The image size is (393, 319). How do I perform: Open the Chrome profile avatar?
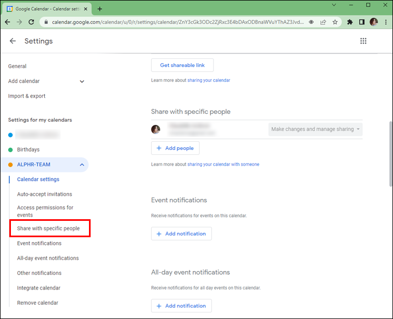[x=373, y=22]
